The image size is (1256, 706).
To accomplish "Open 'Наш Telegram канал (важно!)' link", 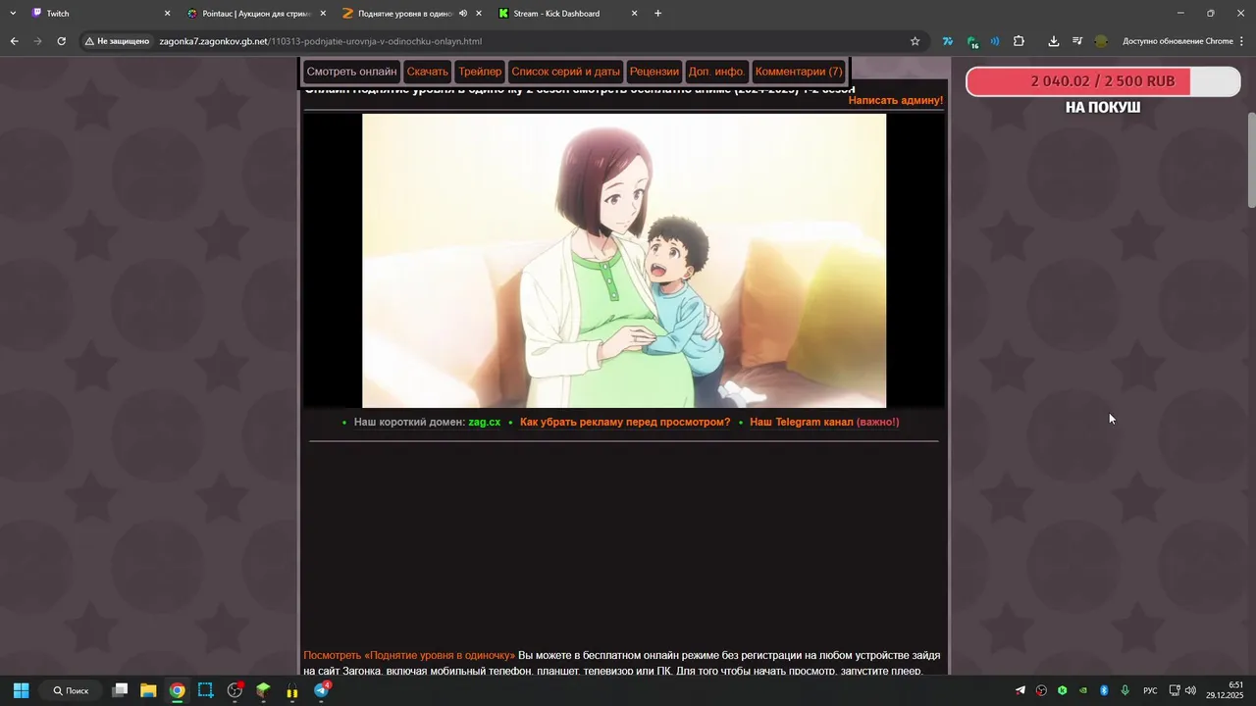I will point(824,423).
